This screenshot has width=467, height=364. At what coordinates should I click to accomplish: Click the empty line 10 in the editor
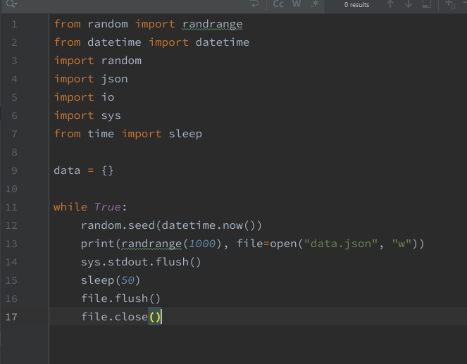point(211,189)
